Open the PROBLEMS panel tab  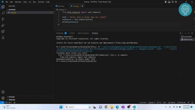60,33
